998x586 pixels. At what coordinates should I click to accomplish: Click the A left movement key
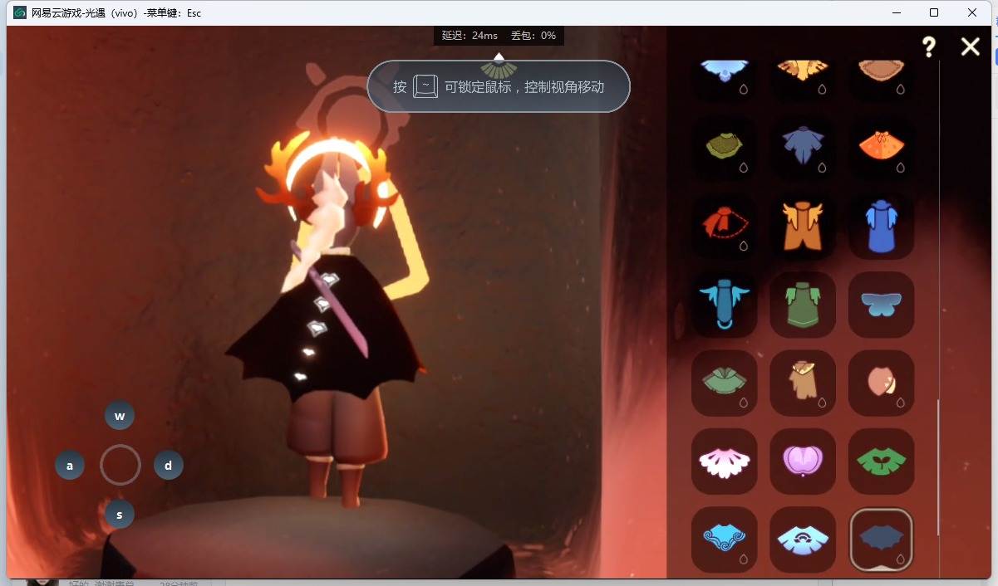coord(70,465)
